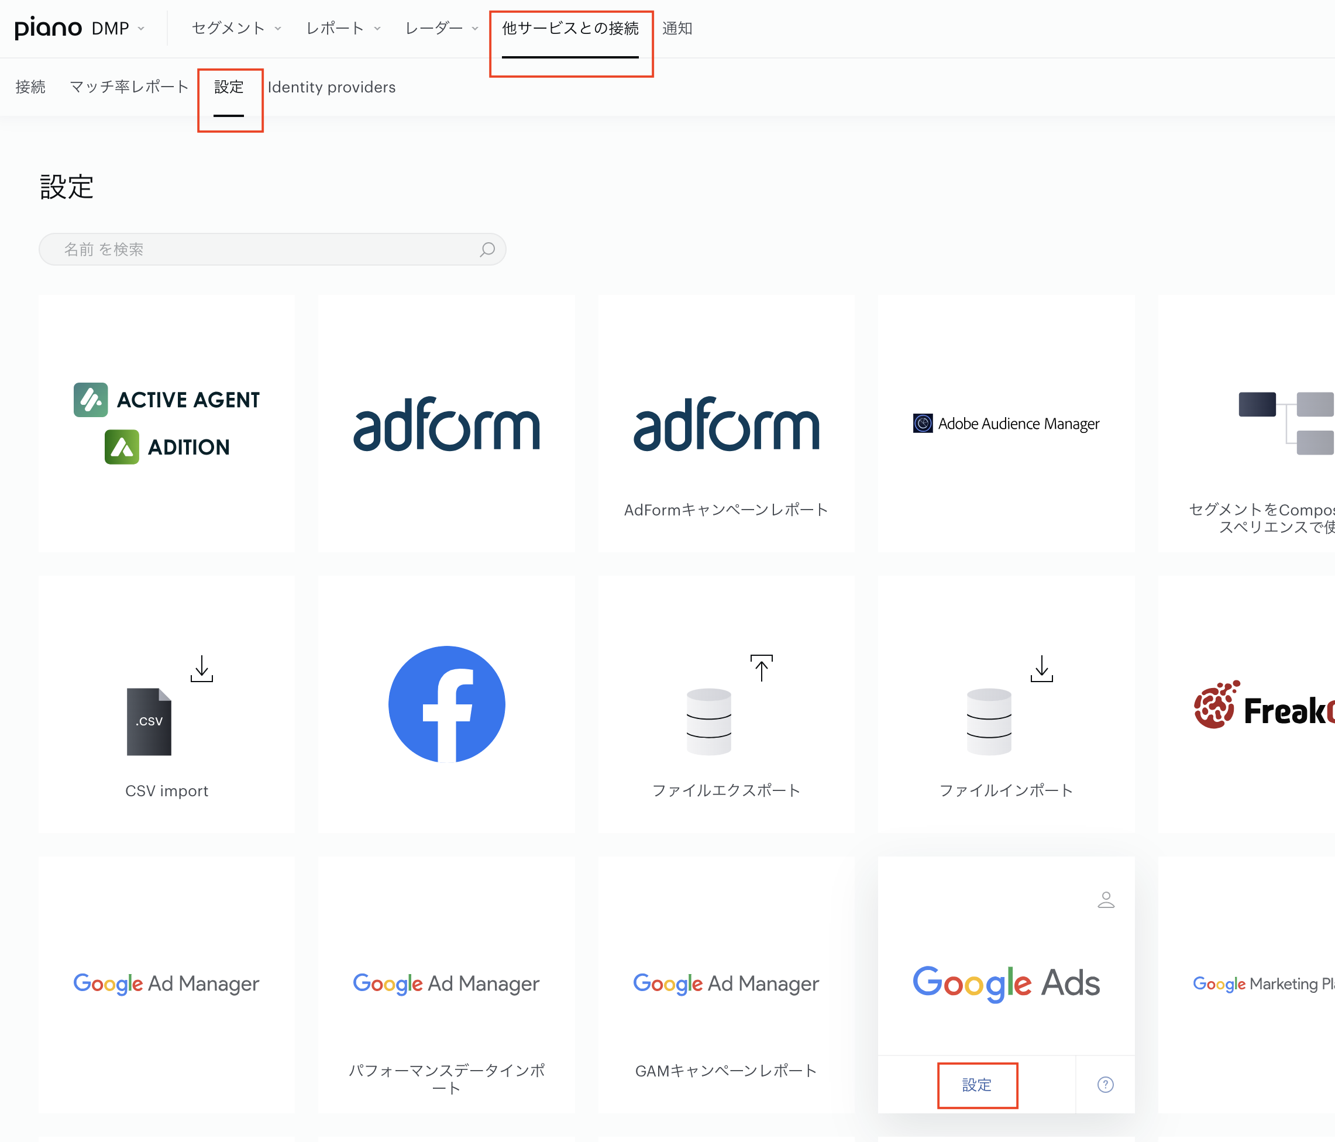The image size is (1335, 1142).
Task: Open the ファイルインポート database icon
Action: point(989,722)
